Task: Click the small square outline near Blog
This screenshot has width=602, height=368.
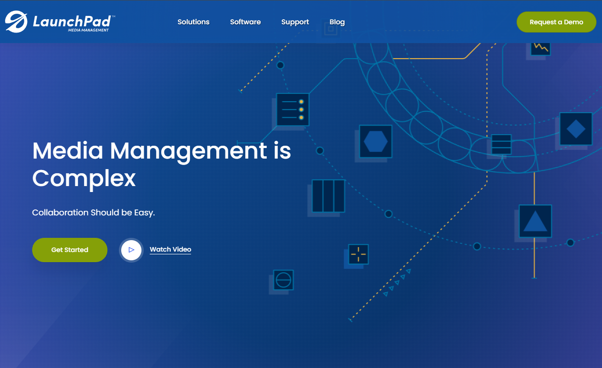Action: pos(331,29)
